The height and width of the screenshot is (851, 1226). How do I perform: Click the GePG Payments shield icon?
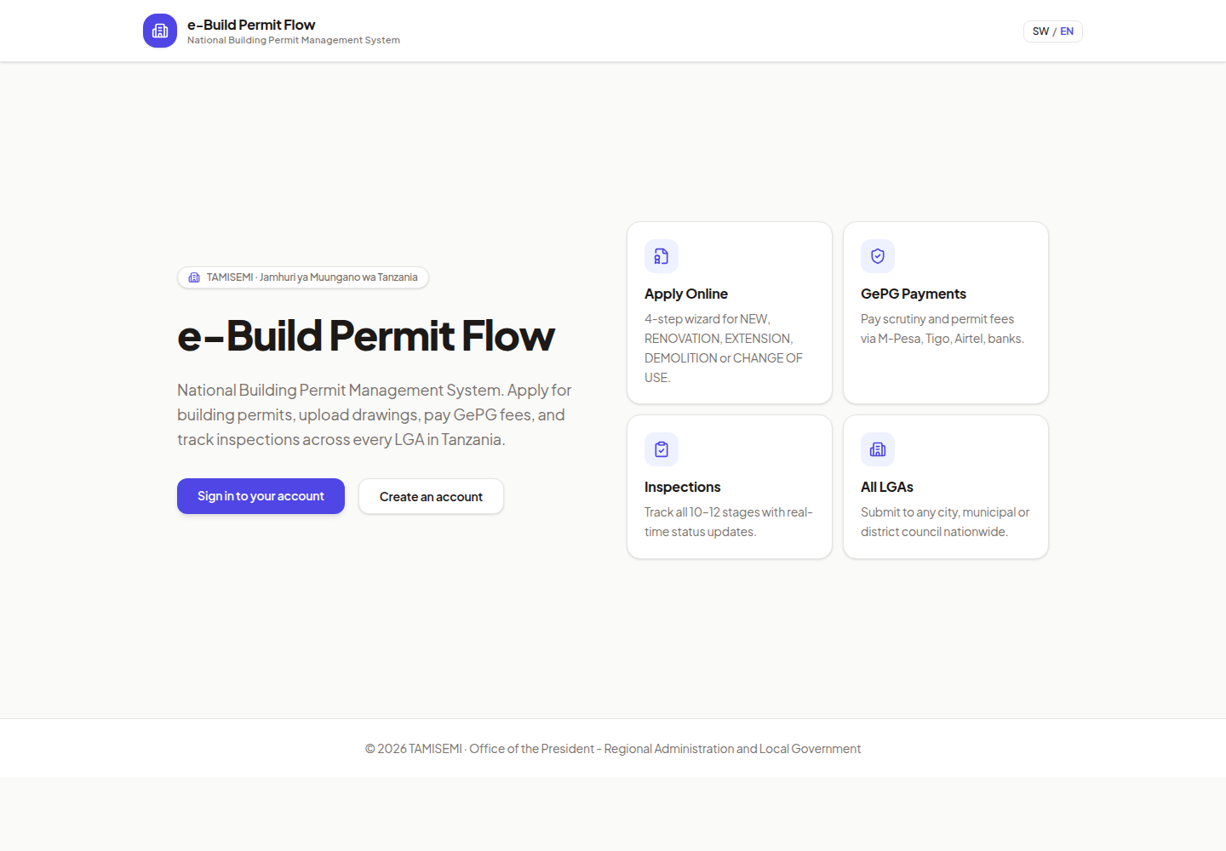(x=878, y=256)
